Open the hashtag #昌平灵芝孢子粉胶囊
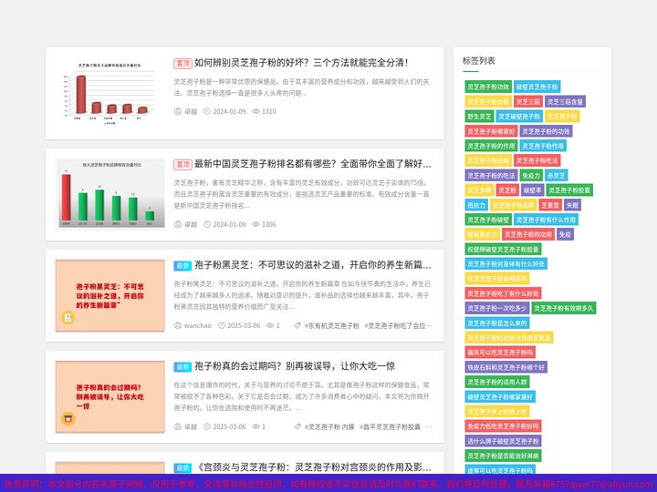Image resolution: width=657 pixels, height=492 pixels. (390, 426)
